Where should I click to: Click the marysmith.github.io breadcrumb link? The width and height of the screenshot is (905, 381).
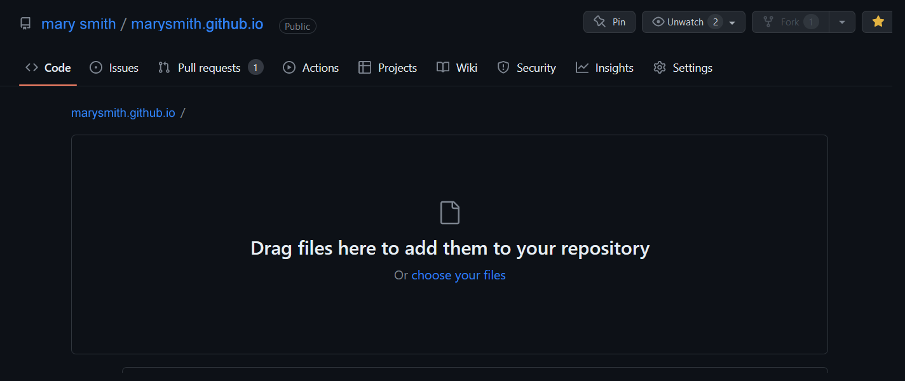pos(123,113)
